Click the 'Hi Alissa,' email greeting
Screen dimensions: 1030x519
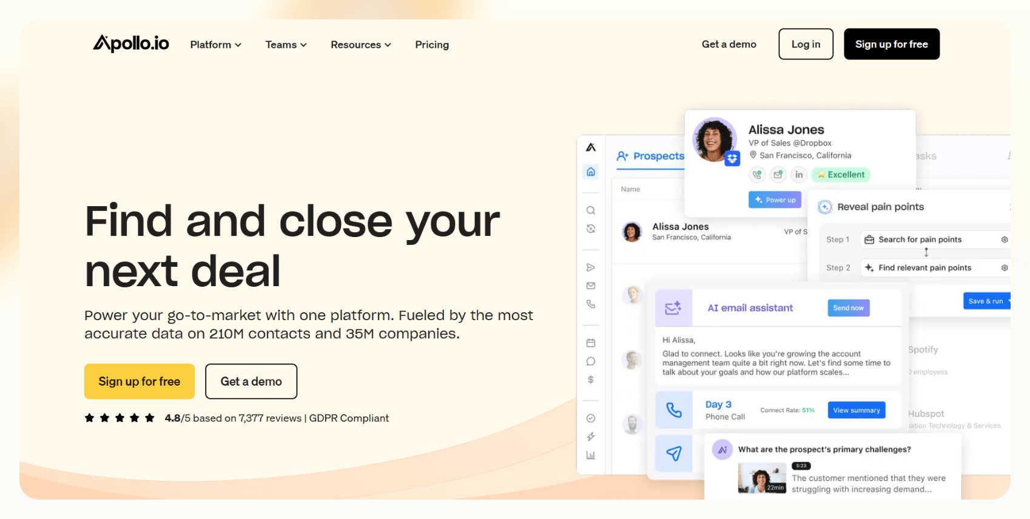(x=679, y=340)
